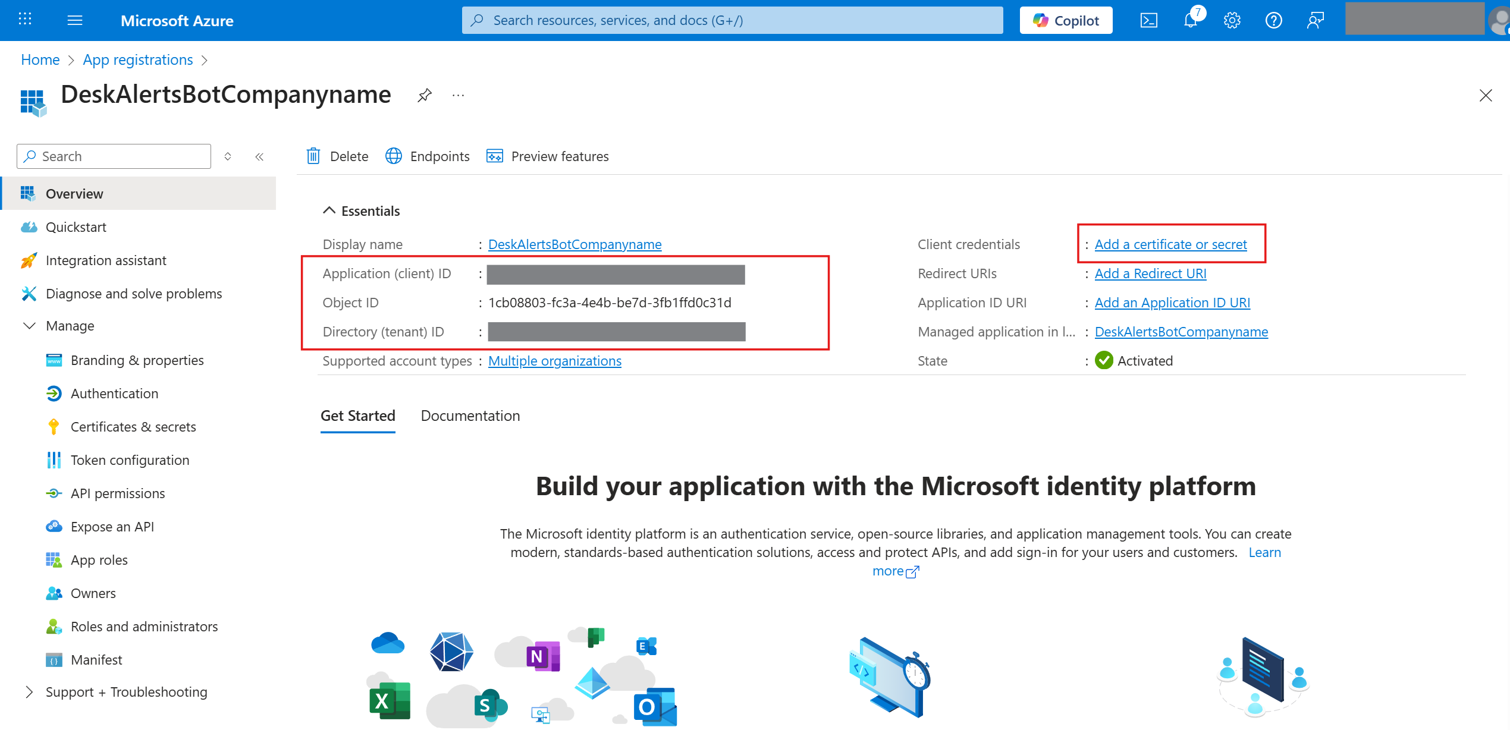Open the Delete action for the app

337,156
